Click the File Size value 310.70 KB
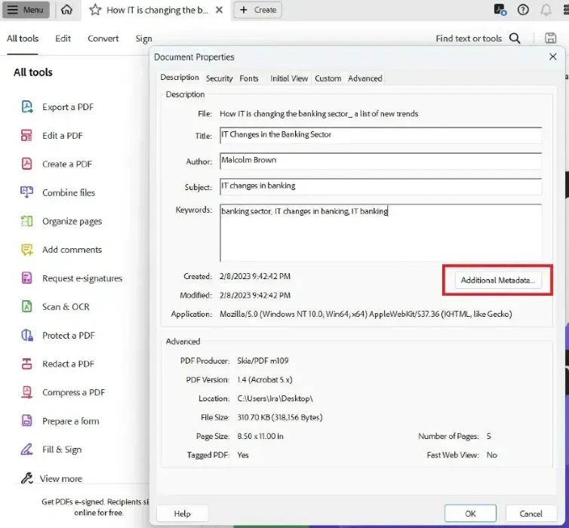Viewport: 569px width, 528px height. [x=280, y=417]
